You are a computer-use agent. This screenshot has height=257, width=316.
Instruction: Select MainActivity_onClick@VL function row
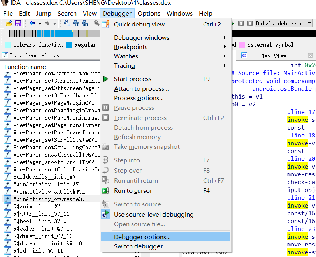coord(52,192)
